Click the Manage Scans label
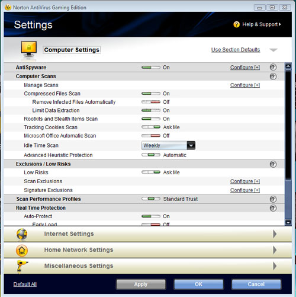Screen dimensions: 296x297 click(x=41, y=85)
